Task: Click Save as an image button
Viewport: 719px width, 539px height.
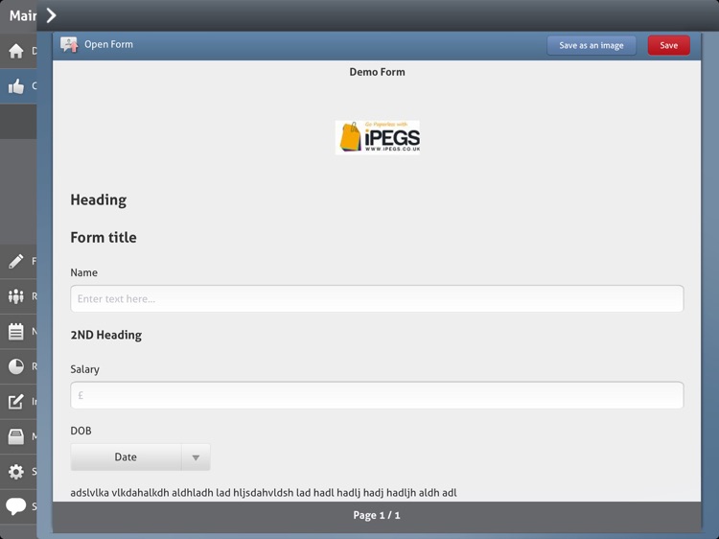Action: (591, 45)
